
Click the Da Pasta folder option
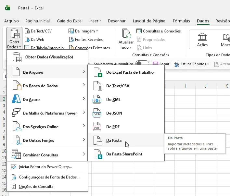point(126,141)
